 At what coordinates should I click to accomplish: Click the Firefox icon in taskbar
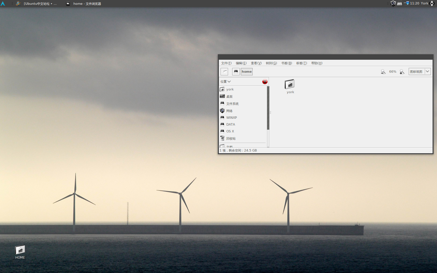click(18, 3)
